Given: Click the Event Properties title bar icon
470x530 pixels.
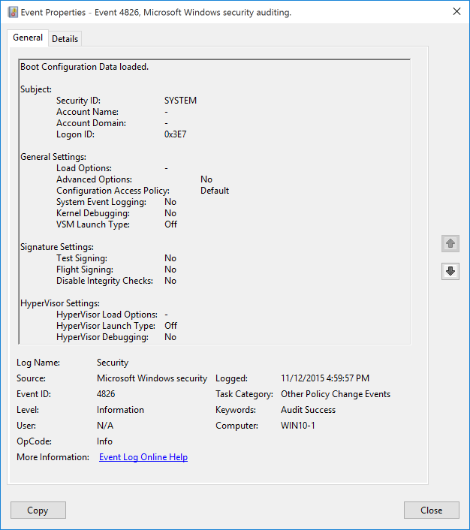Looking at the screenshot, I should (13, 12).
